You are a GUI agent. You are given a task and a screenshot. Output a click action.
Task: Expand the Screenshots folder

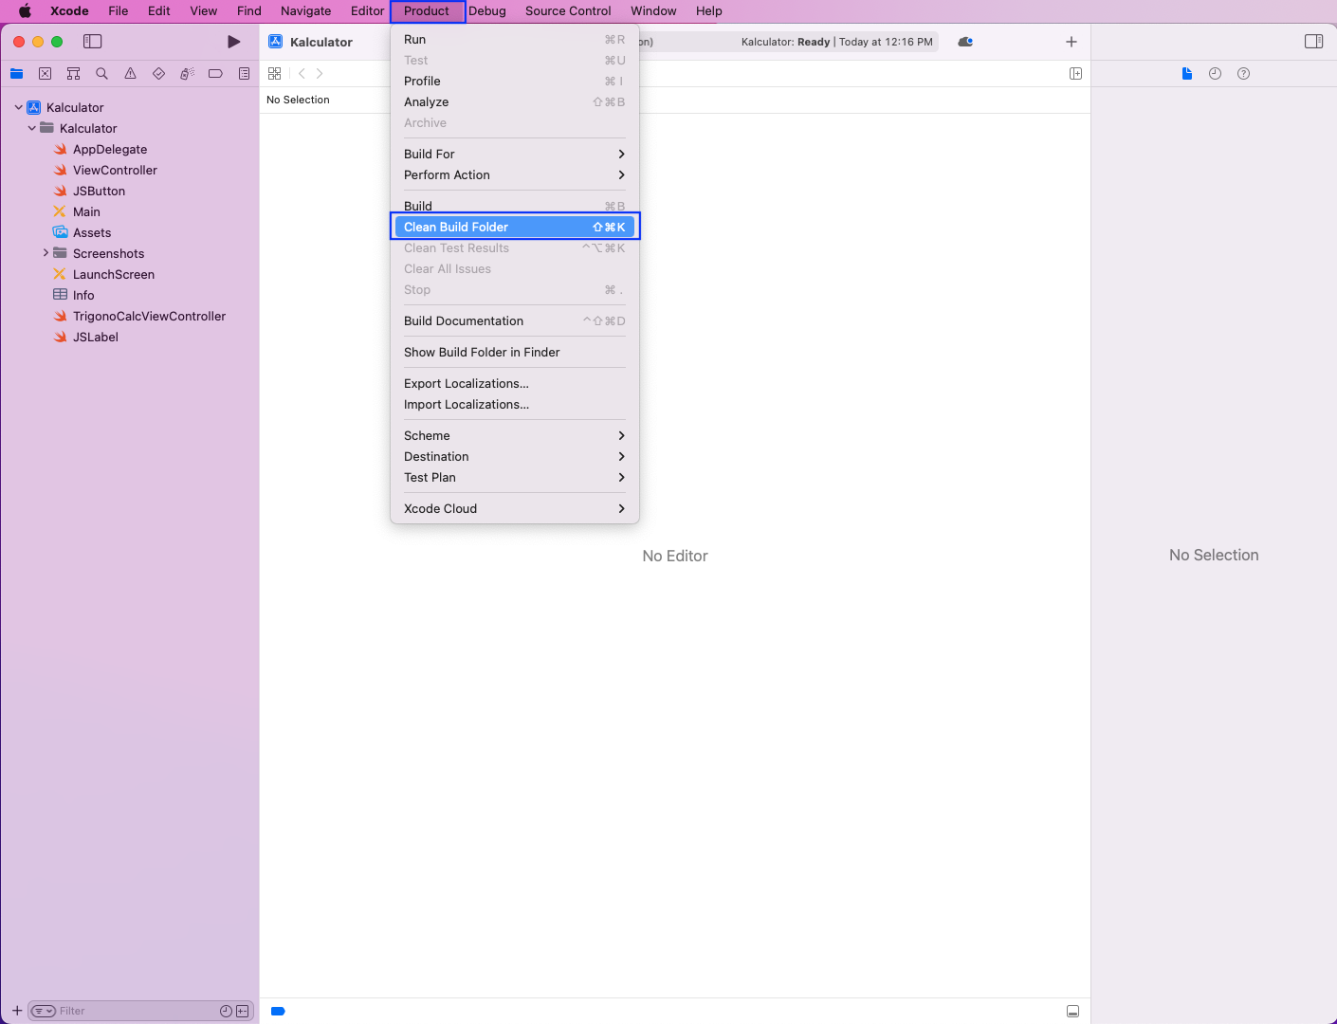[x=46, y=253]
